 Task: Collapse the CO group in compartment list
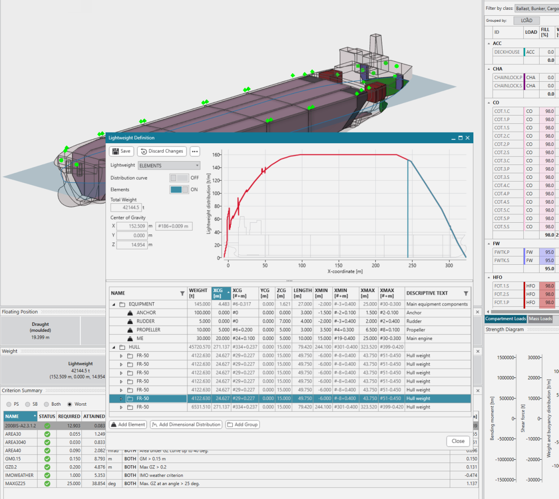click(x=489, y=102)
